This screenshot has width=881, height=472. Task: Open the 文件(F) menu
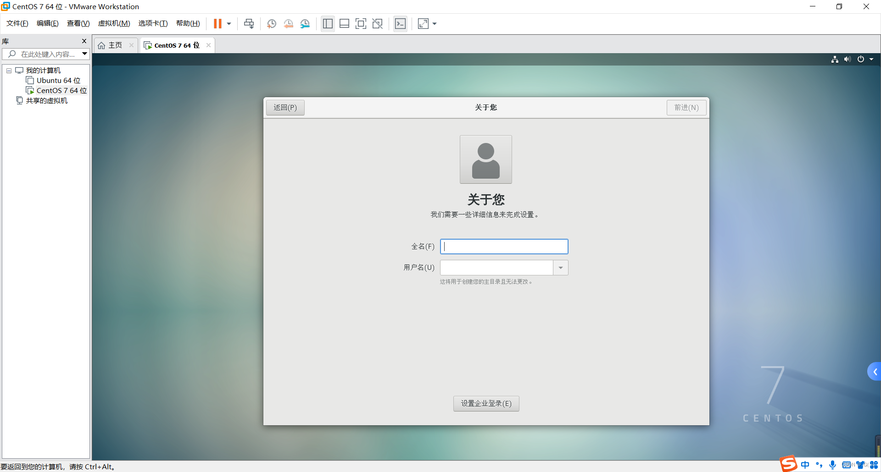pos(17,23)
